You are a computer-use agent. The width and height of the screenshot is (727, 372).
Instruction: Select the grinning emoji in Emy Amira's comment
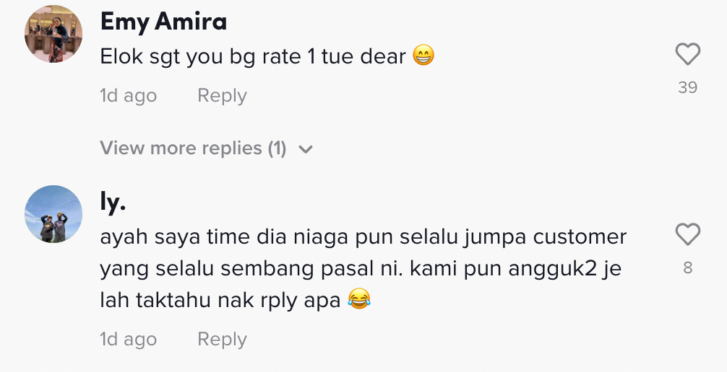coord(423,56)
